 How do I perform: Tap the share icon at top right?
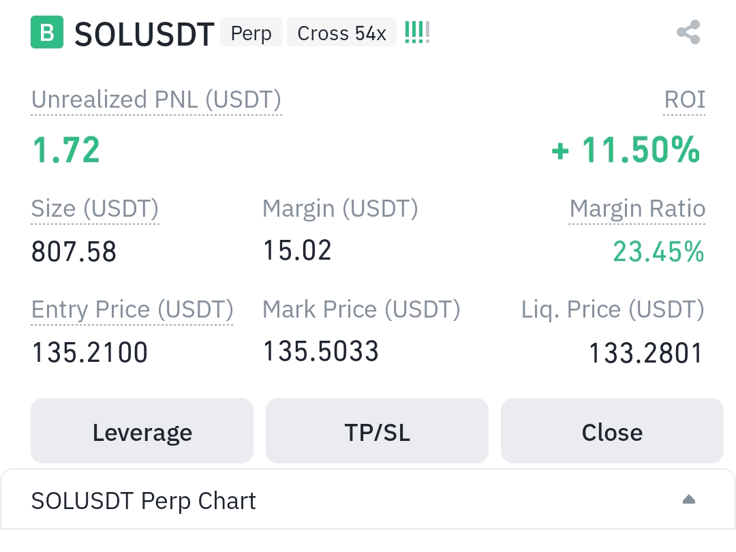[688, 32]
